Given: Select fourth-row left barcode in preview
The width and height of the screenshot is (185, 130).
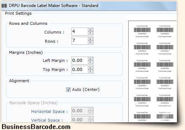Looking at the screenshot, I should click(142, 83).
